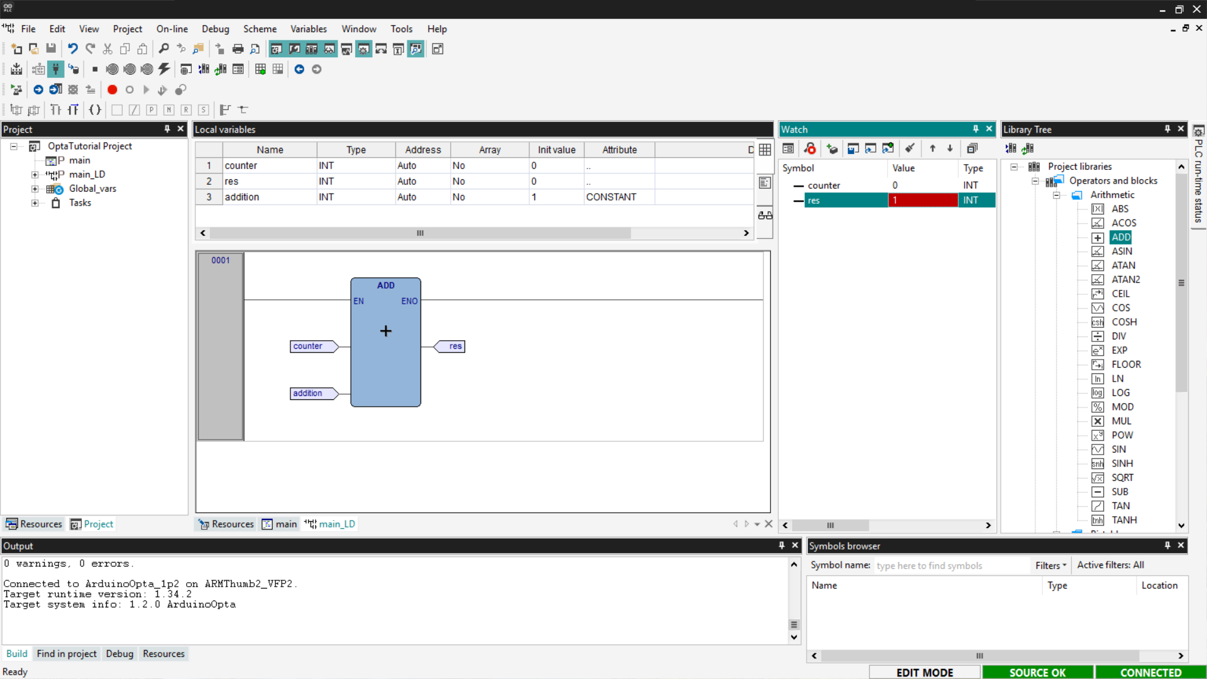Click the blue back navigation arrow
Viewport: 1207px width, 679px height.
[x=299, y=69]
